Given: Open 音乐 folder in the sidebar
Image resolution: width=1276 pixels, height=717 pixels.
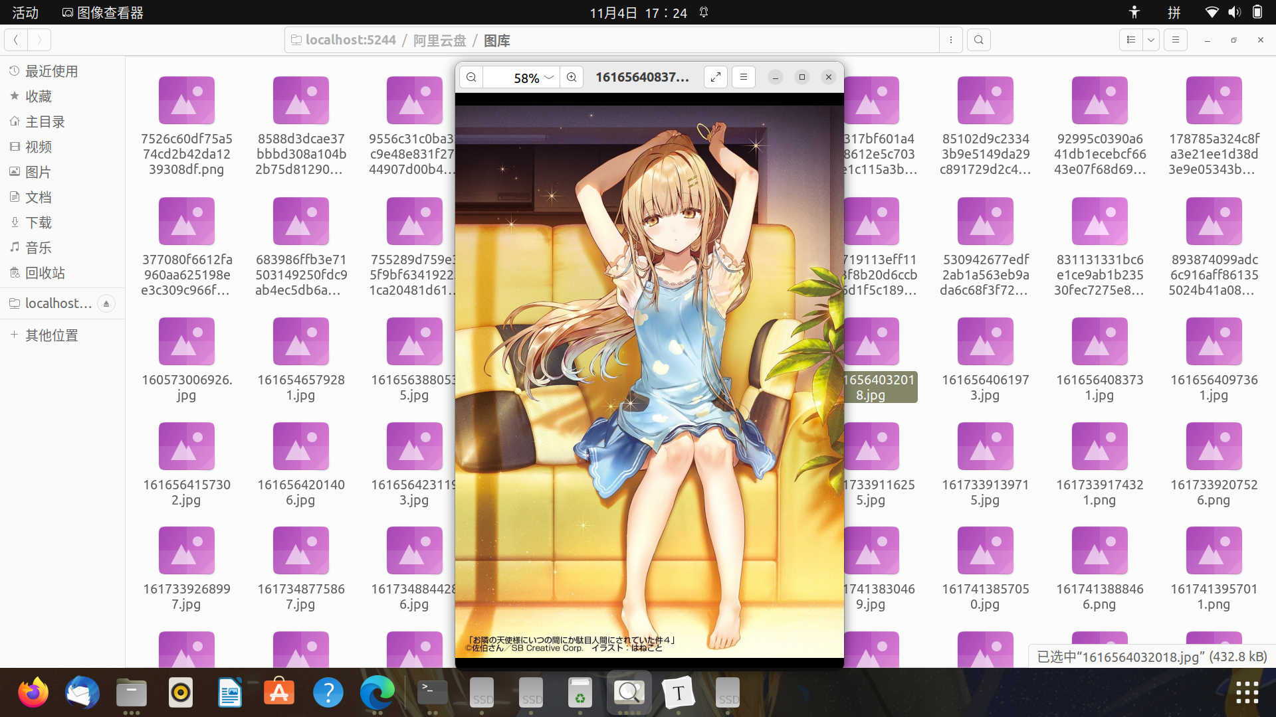Looking at the screenshot, I should tap(62, 248).
